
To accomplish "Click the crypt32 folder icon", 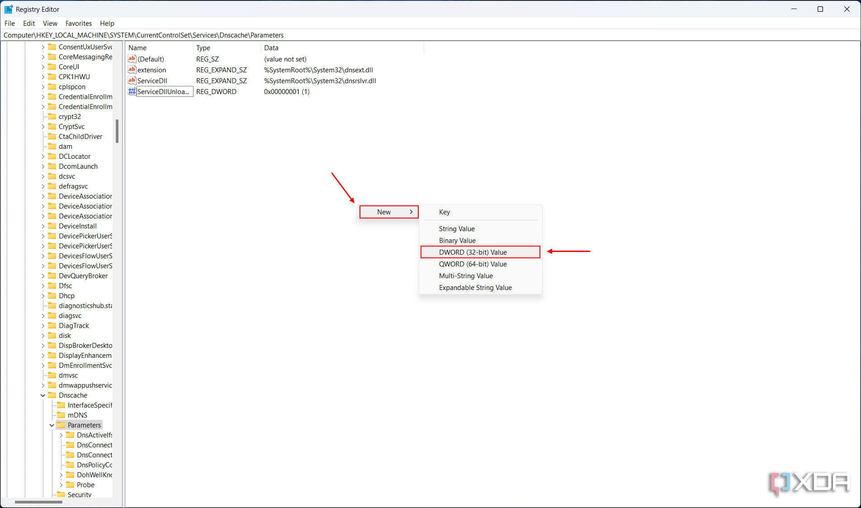I will click(x=52, y=116).
